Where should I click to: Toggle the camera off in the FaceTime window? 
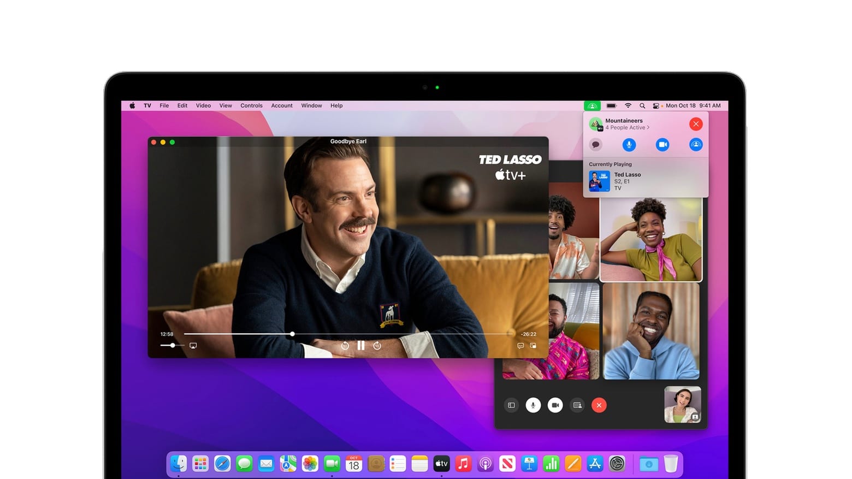555,405
